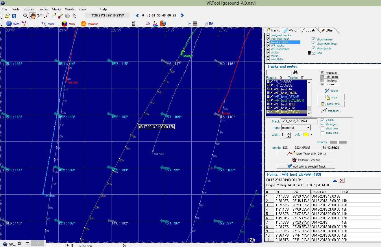Image resolution: width=381 pixels, height=247 pixels.
Task: Open the Firefox browser icon
Action: (x=163, y=23)
